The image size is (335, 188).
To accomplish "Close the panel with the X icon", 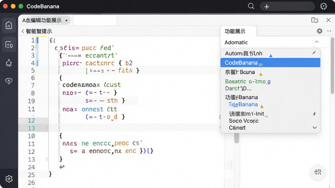I will 328,20.
